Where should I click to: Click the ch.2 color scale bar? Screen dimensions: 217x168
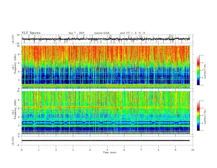coord(198,116)
